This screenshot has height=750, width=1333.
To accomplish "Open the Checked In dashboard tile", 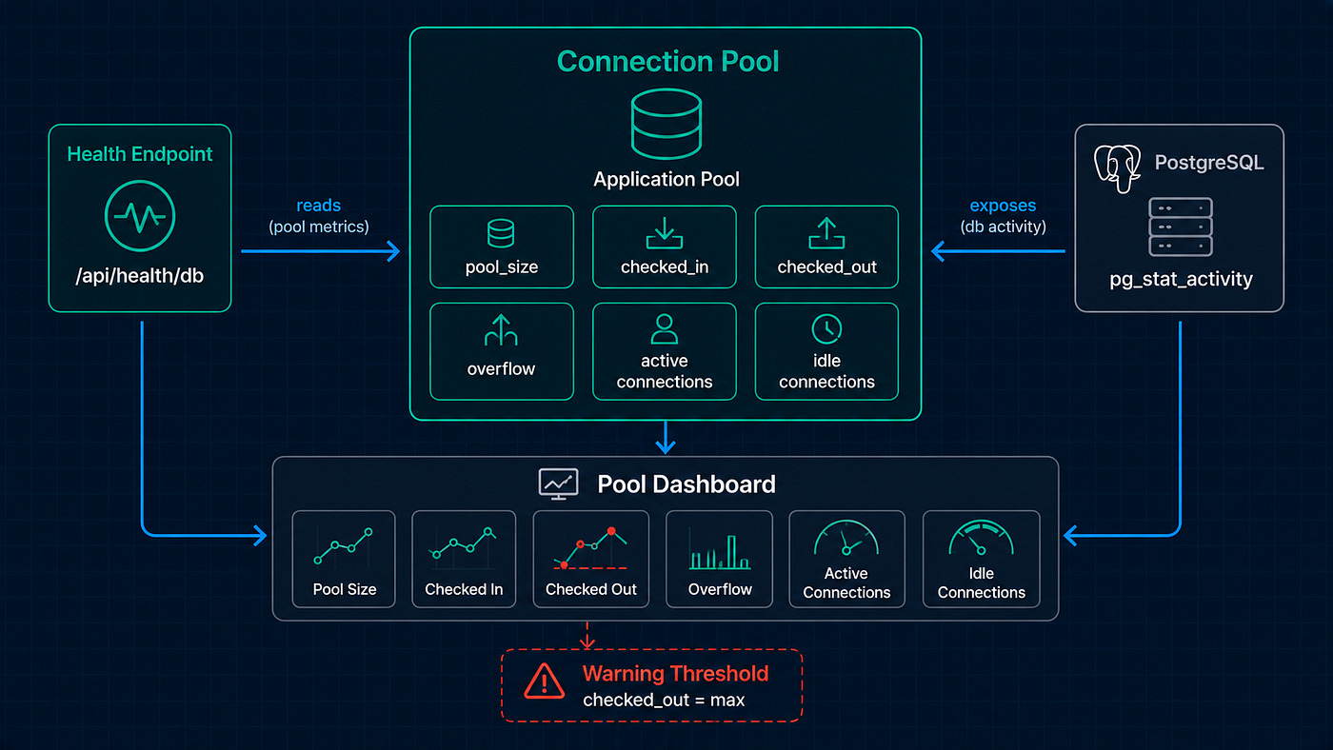I will pyautogui.click(x=464, y=559).
